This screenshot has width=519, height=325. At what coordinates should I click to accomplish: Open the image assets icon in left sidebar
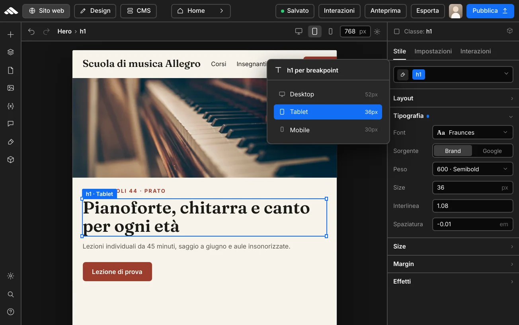click(11, 88)
